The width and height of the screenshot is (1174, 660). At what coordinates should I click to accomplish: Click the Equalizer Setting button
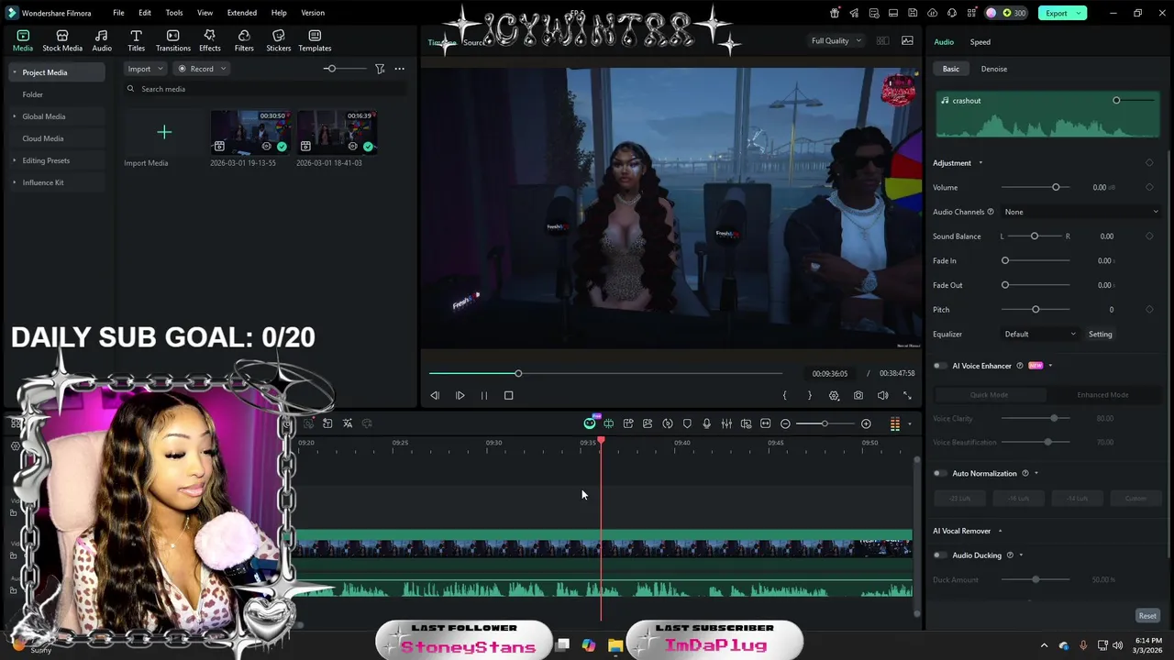tap(1101, 334)
